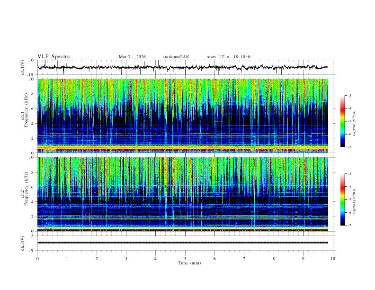Click the "Time (min)" axis title
This screenshot has height=290, width=375.
[189, 263]
